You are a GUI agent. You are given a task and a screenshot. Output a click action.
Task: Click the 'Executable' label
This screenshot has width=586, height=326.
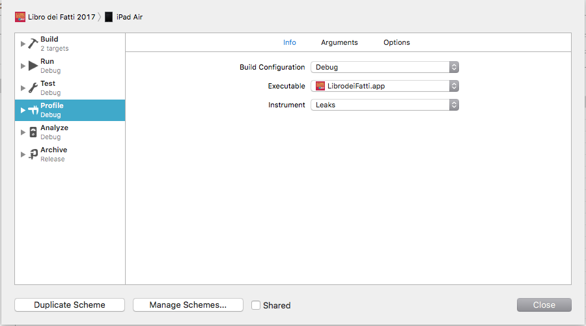[286, 86]
